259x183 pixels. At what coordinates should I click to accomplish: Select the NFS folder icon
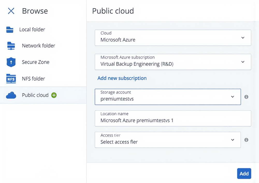11,79
